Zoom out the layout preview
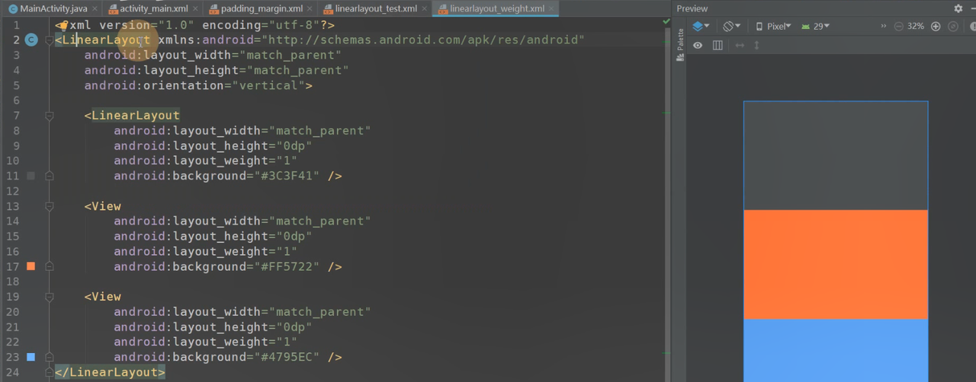 (x=898, y=26)
